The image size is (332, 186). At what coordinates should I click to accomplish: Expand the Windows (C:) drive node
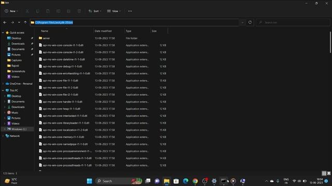click(x=5, y=129)
